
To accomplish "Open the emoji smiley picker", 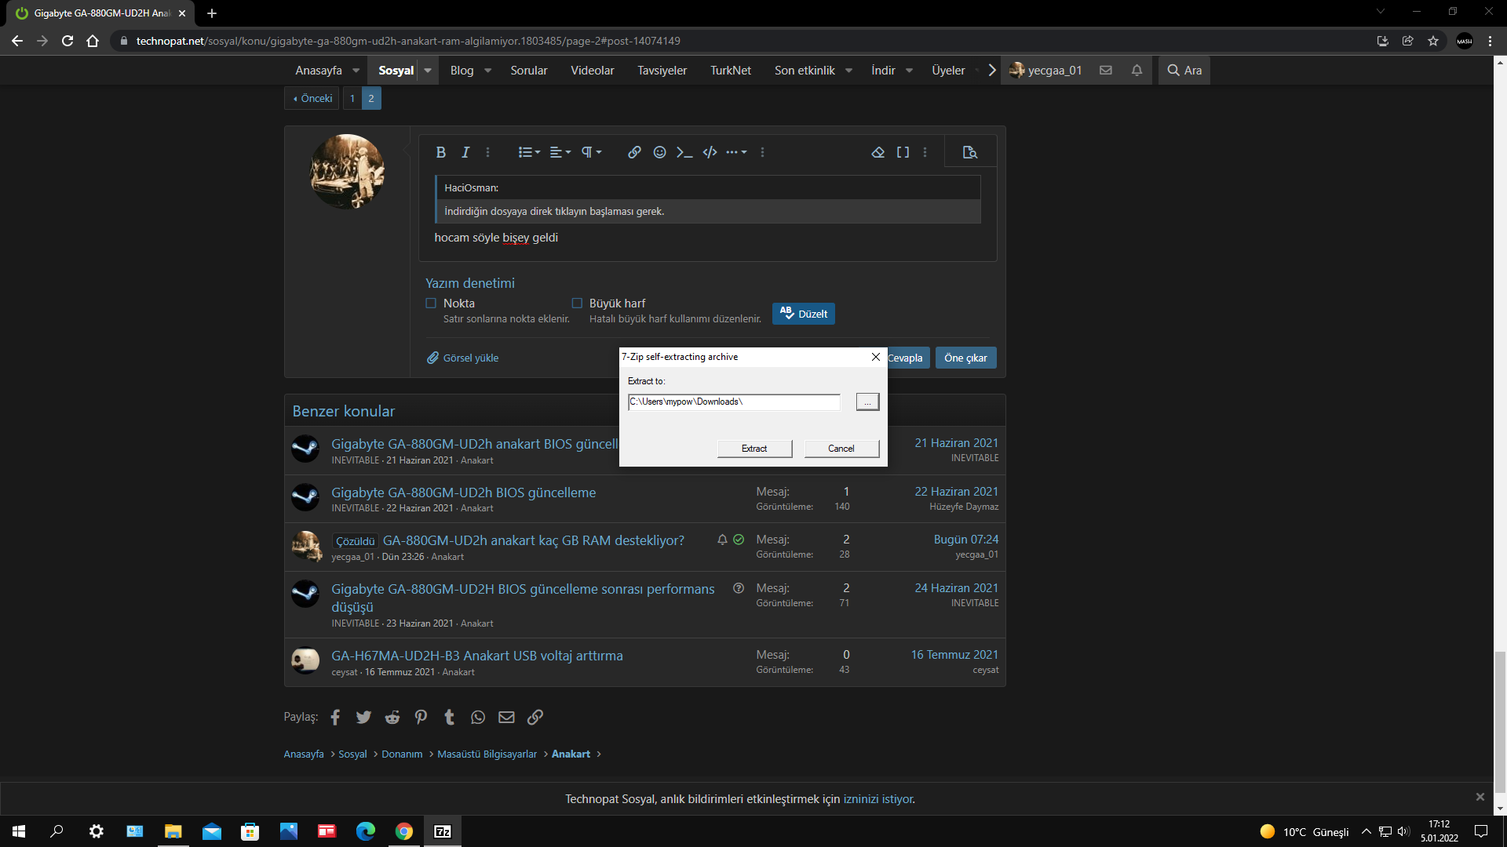I will click(x=659, y=152).
